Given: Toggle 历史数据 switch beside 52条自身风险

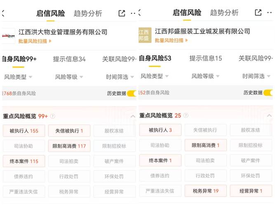Looking at the screenshot, I should [268, 93].
